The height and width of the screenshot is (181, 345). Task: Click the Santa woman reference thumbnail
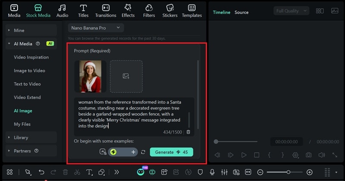point(90,77)
